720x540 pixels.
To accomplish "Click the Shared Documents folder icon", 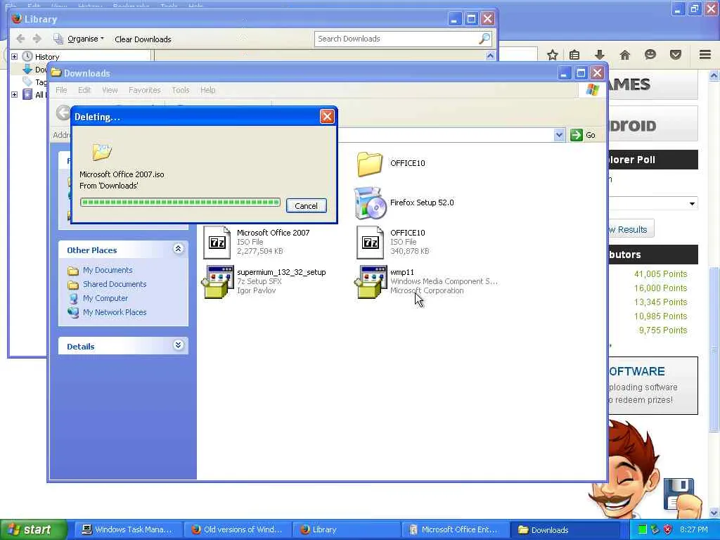I will [x=73, y=285].
